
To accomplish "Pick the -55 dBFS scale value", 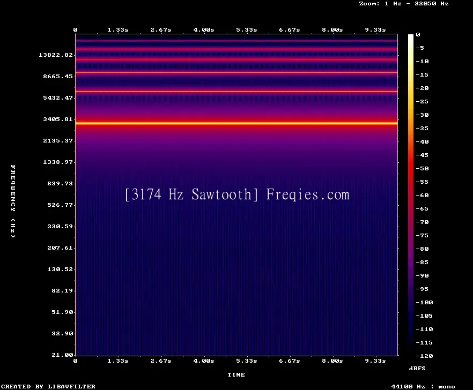I will pos(422,182).
